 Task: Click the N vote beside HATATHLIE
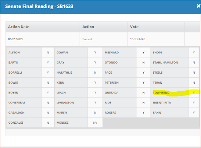point(95,73)
